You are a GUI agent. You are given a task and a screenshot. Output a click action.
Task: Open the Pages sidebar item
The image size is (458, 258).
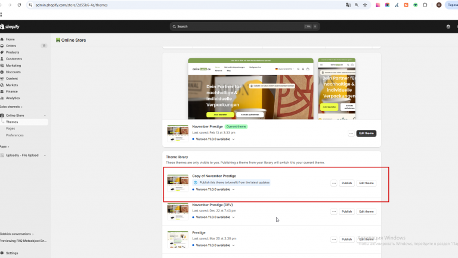coord(11,129)
